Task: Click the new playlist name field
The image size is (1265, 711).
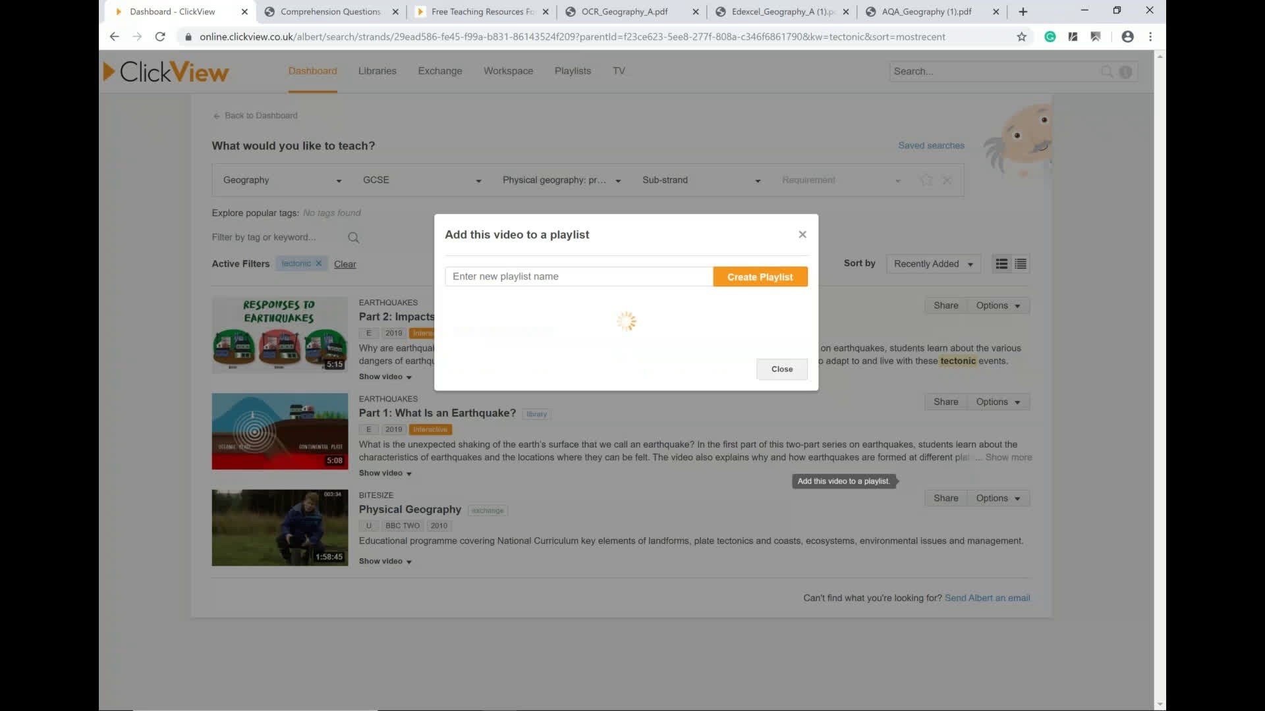Action: click(x=578, y=276)
